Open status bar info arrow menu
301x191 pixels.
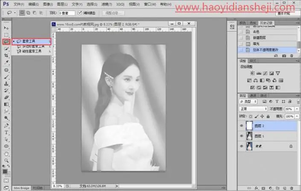click(117, 186)
